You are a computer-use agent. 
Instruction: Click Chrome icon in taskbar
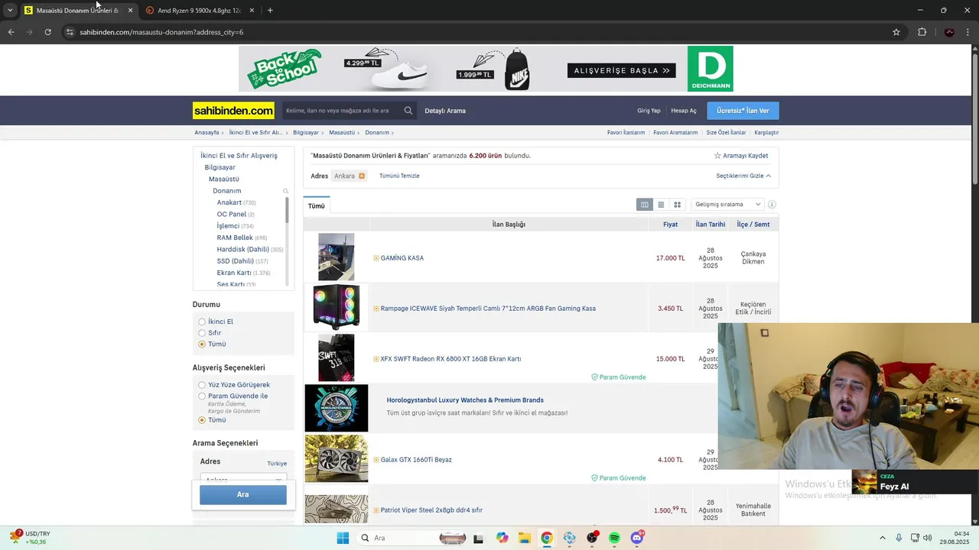coord(547,538)
